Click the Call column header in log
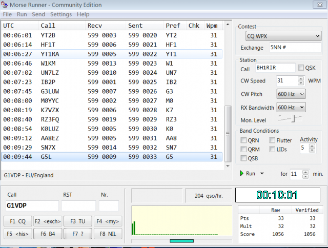 62,26
